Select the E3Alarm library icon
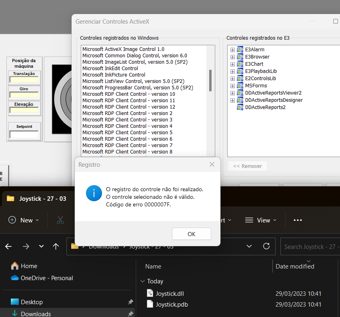This screenshot has width=340, height=317. click(240, 50)
